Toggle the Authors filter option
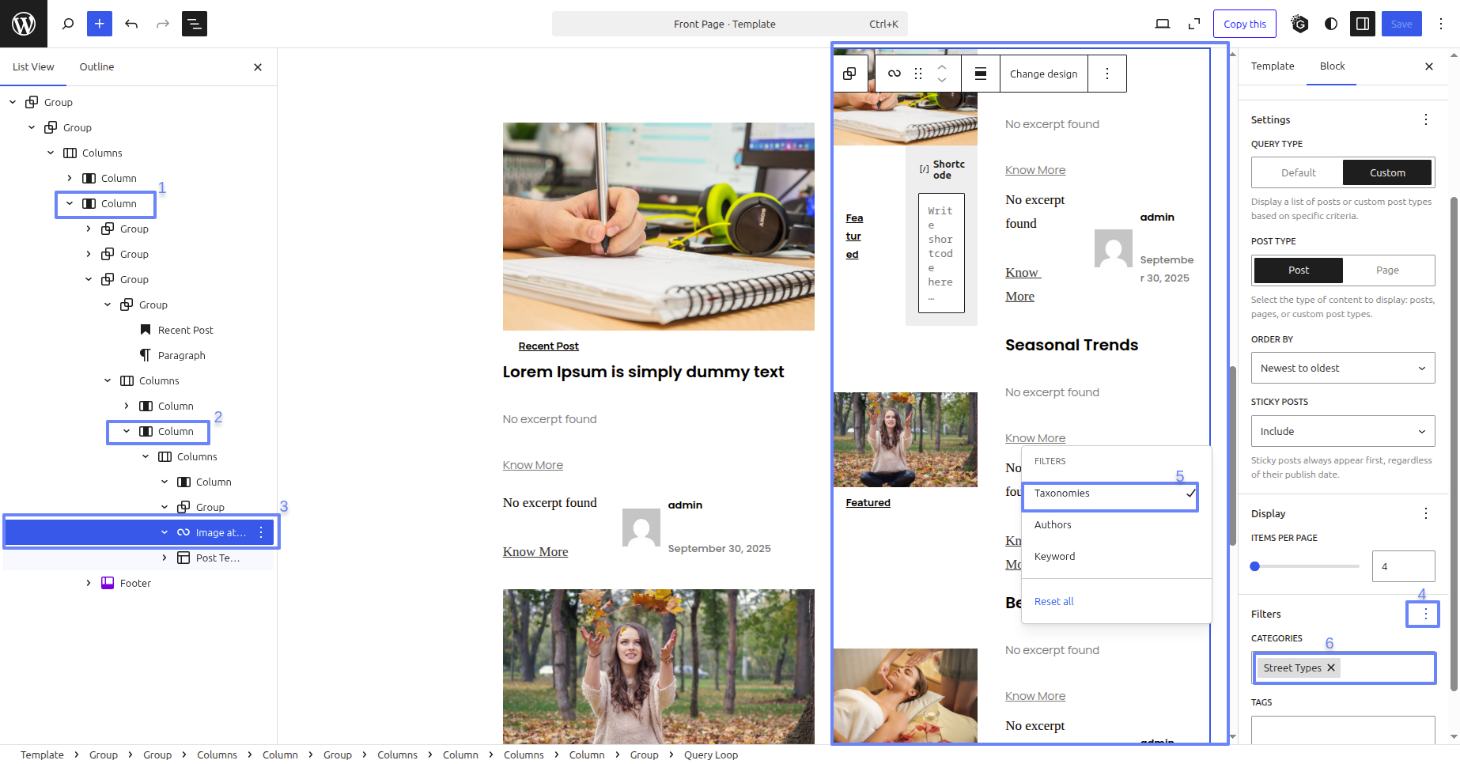1460x764 pixels. [x=1053, y=525]
